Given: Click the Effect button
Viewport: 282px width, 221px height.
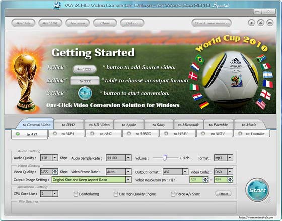Looking at the screenshot, I should click(x=223, y=194).
